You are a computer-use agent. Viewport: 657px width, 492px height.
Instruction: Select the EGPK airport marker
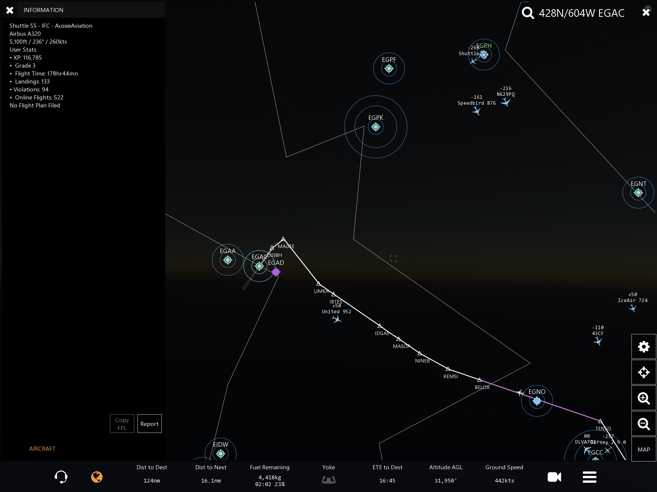click(375, 127)
